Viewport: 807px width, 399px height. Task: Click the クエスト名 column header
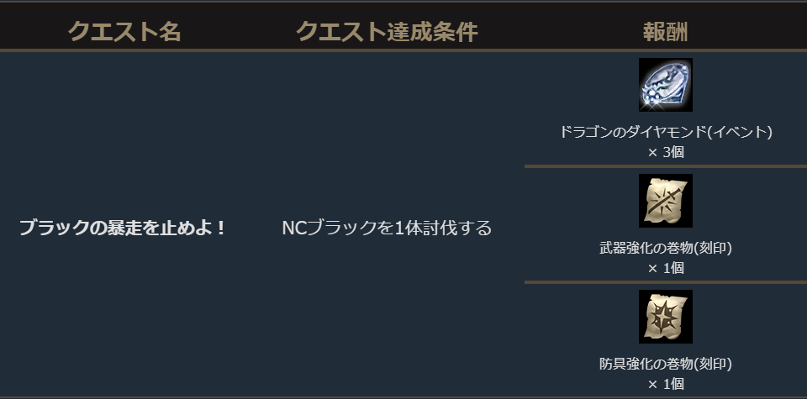point(124,32)
